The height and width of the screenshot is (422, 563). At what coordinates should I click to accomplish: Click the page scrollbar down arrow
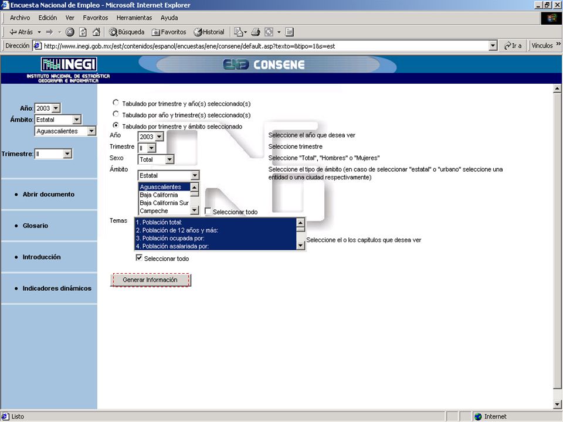[557, 404]
